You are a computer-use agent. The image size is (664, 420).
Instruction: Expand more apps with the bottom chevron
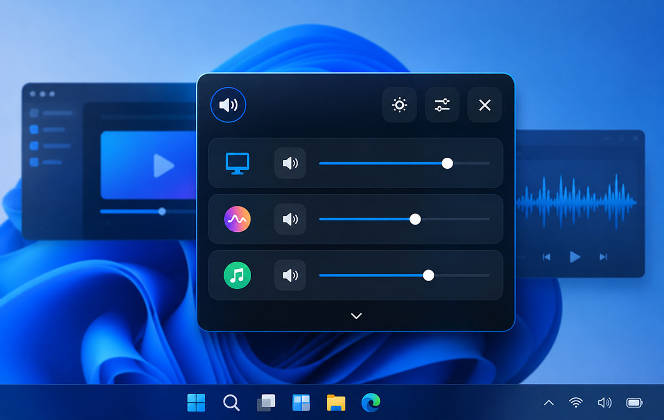point(356,316)
